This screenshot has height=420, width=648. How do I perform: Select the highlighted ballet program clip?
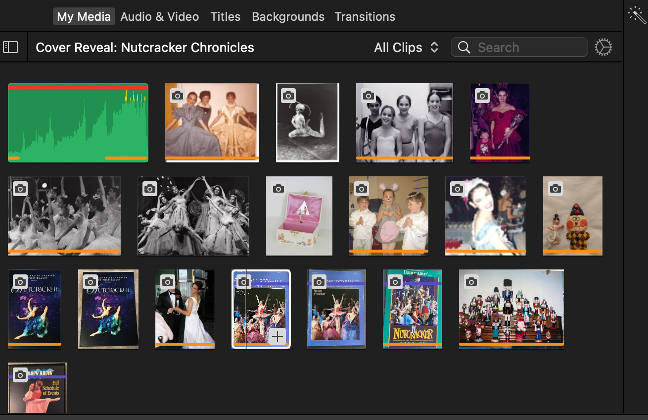pos(261,309)
